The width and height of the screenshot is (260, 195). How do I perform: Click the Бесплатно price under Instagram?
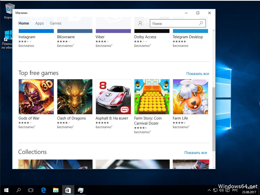click(x=26, y=46)
